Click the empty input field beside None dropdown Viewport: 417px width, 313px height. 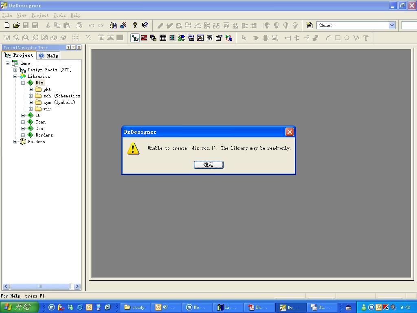pyautogui.click(x=409, y=25)
